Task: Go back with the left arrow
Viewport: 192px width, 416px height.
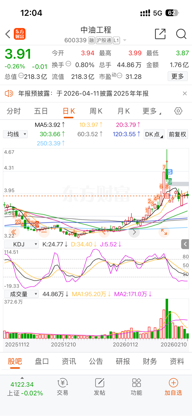Action: (8, 34)
